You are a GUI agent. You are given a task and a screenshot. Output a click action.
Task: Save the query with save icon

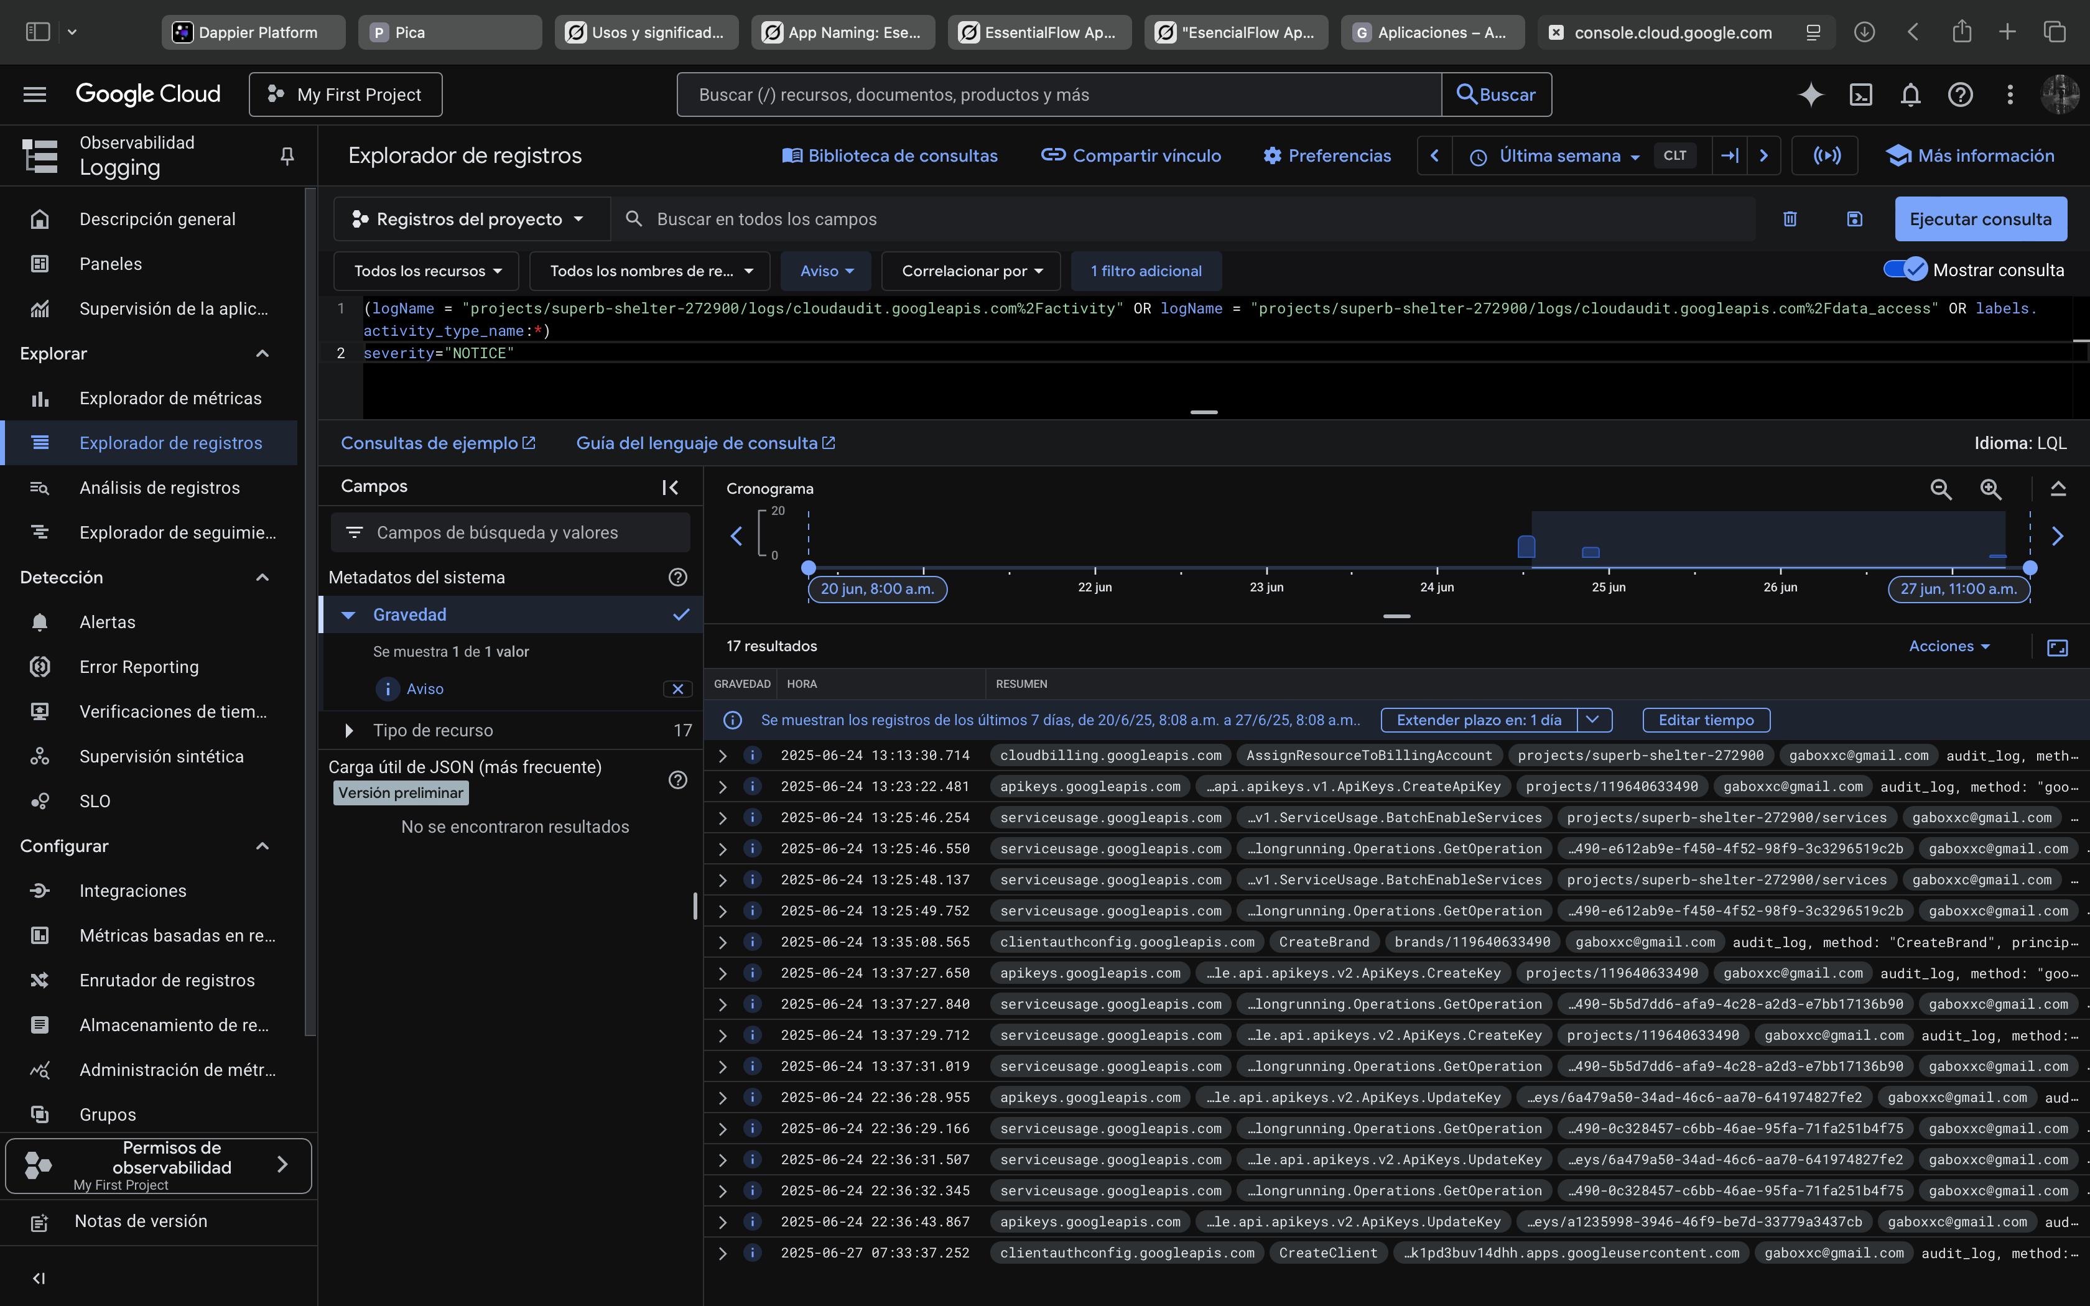[x=1854, y=220]
